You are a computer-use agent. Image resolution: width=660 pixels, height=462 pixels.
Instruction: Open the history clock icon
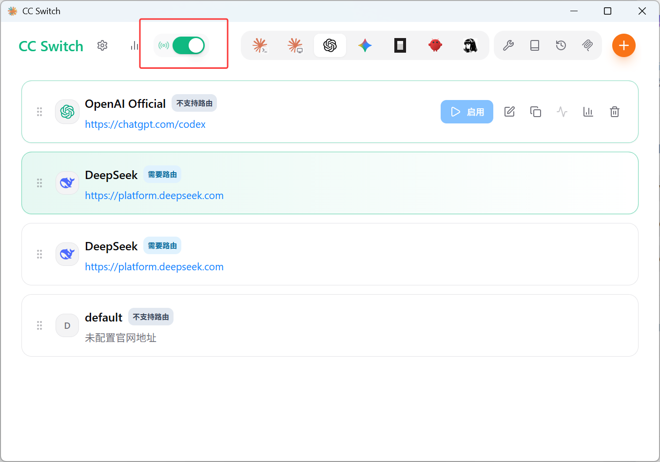[x=561, y=45]
